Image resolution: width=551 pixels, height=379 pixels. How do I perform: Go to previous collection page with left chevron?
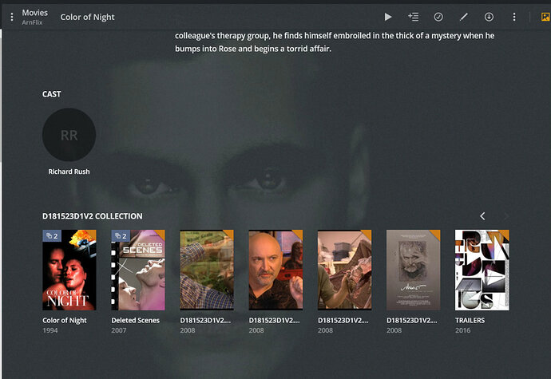tap(482, 216)
